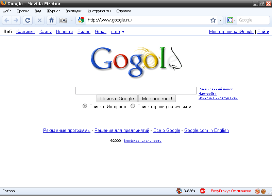Open Решения для предприятий link

click(x=122, y=131)
